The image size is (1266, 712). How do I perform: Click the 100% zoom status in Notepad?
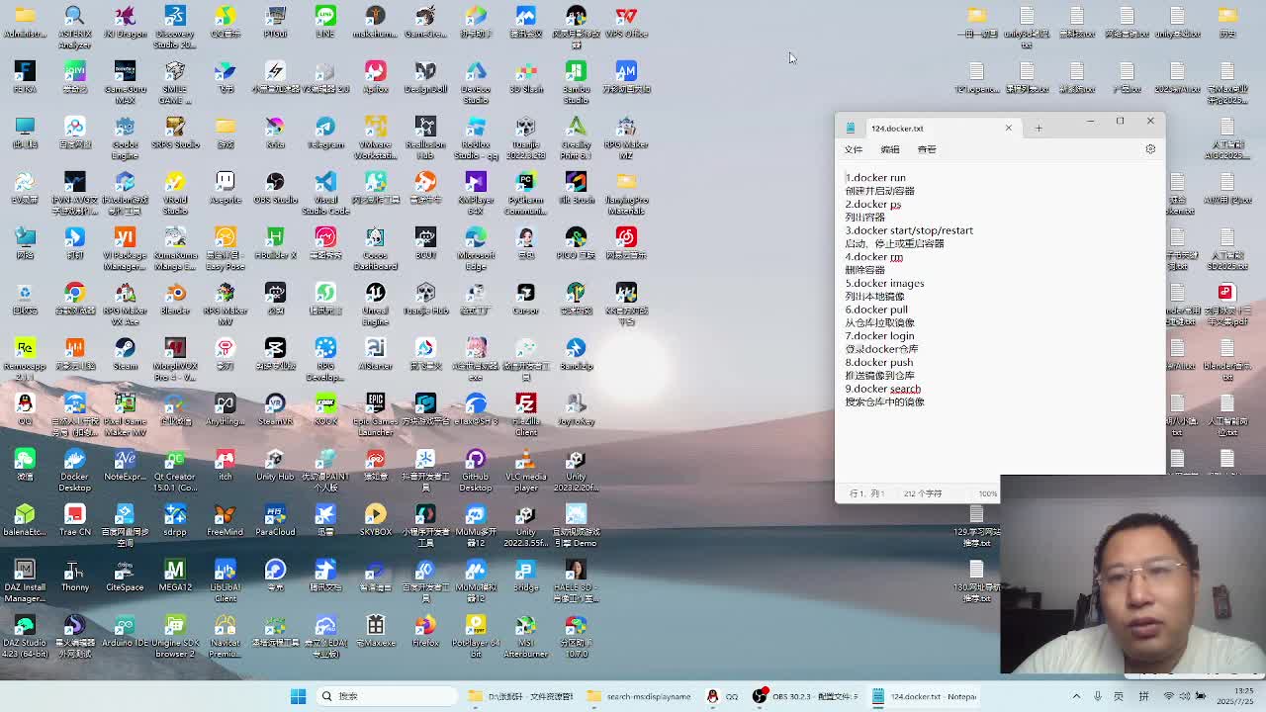click(x=987, y=493)
